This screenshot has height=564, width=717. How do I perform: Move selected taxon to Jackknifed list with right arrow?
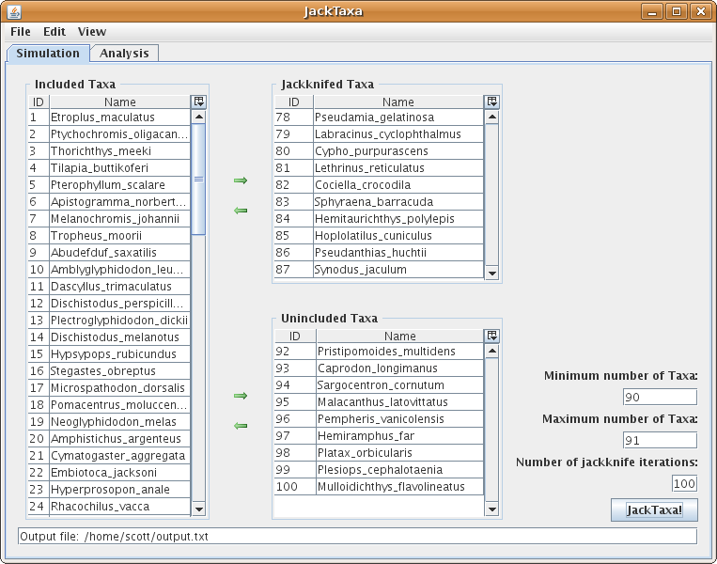coord(241,180)
